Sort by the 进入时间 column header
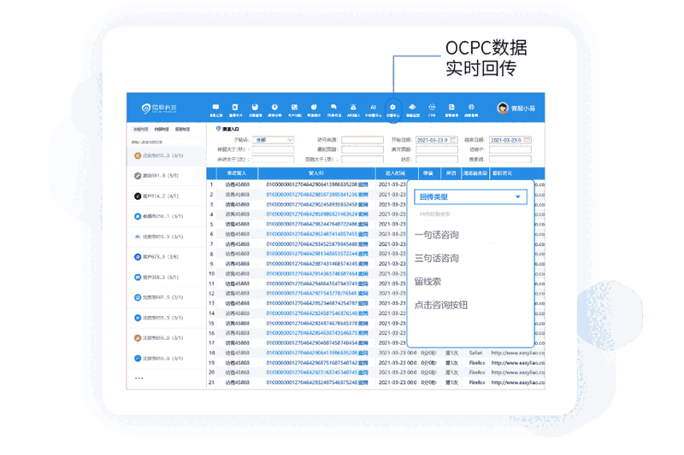The image size is (684, 455). pyautogui.click(x=396, y=173)
